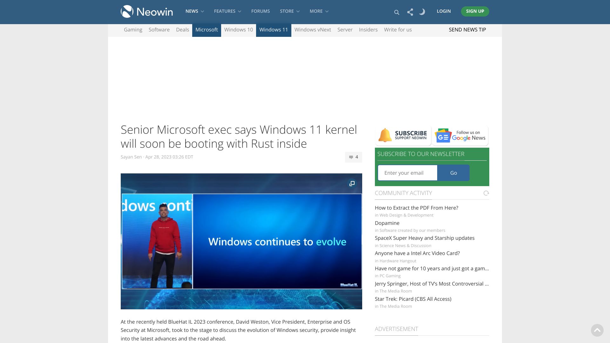Click the LOGIN link
Viewport: 610px width, 343px height.
click(444, 11)
